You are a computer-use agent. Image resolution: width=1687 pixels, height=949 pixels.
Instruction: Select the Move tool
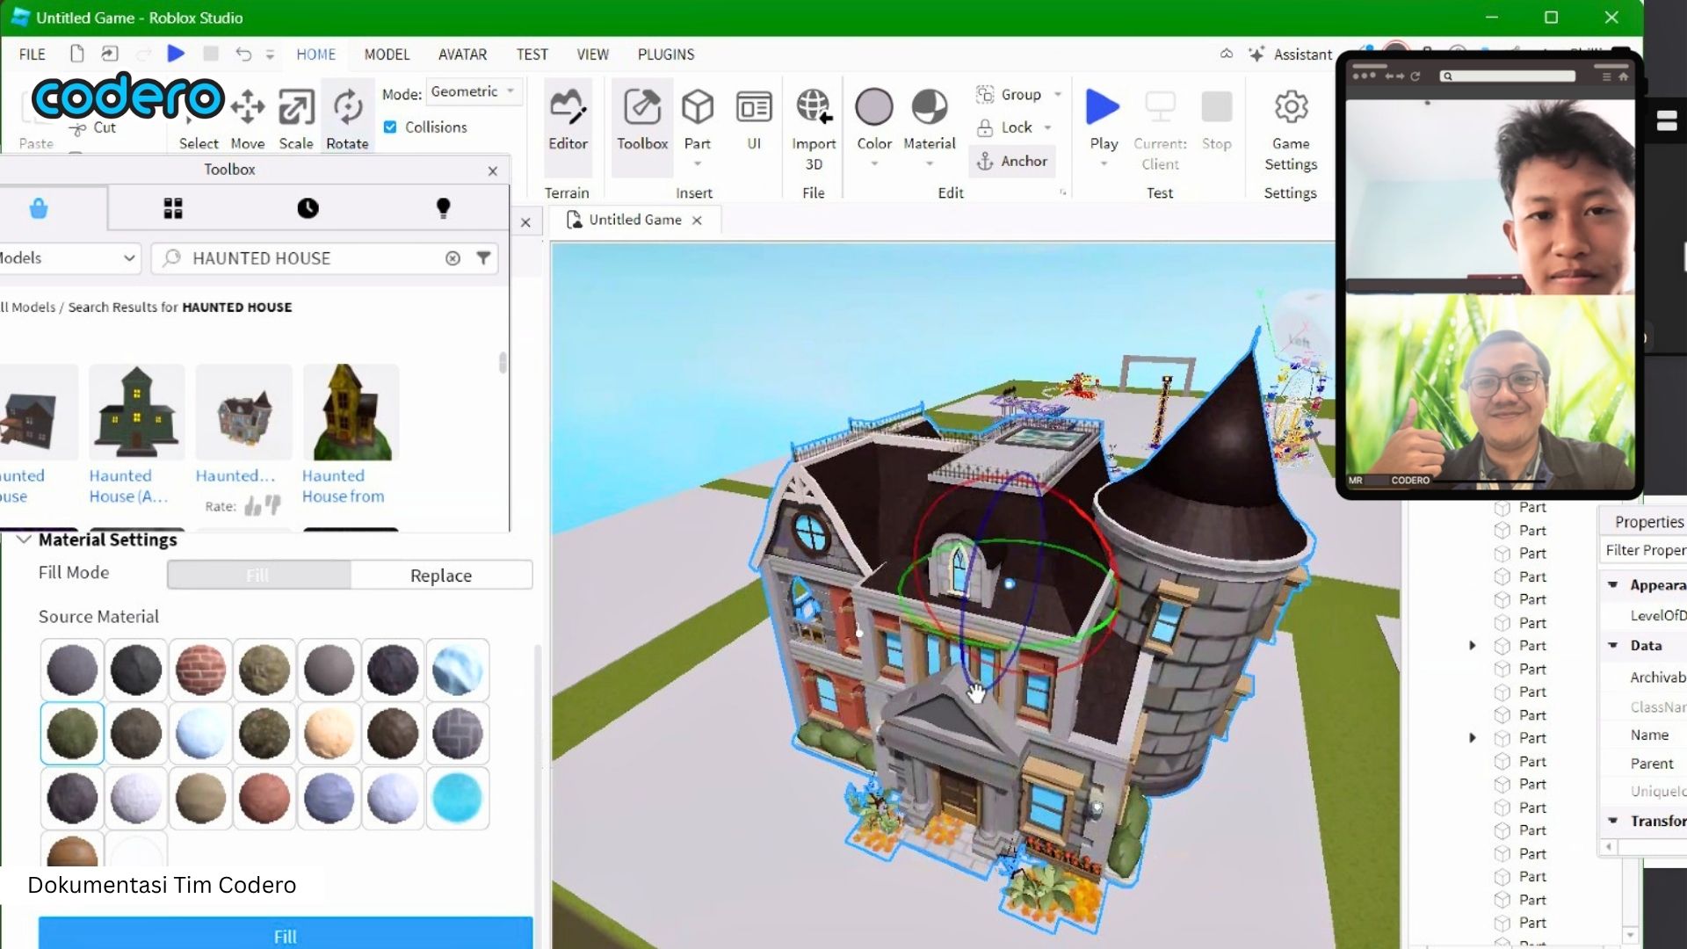[248, 119]
